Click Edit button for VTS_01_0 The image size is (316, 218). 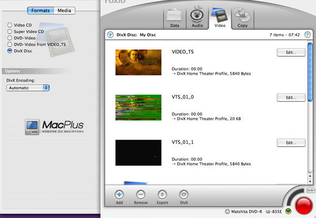coord(291,98)
